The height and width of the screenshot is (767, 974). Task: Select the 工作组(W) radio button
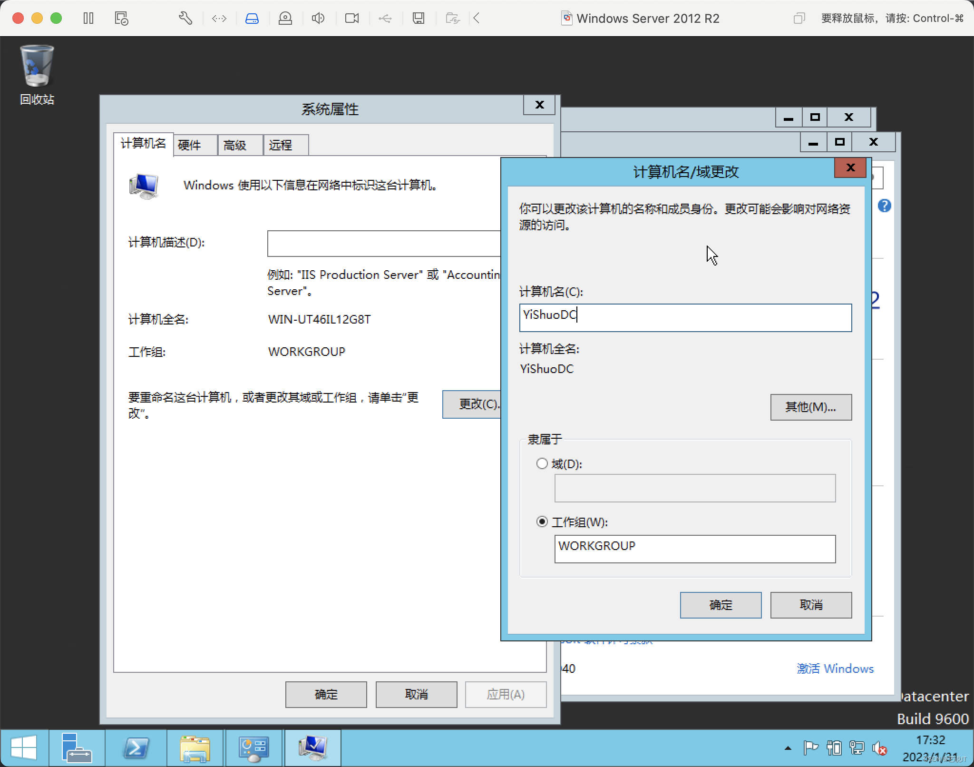(542, 521)
